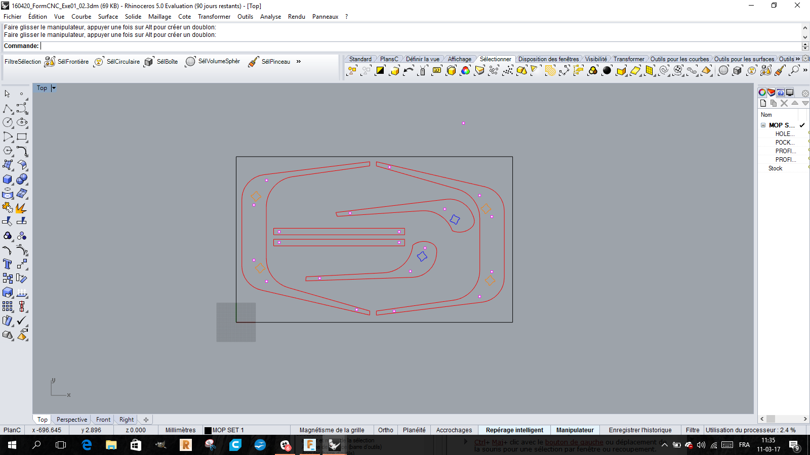Activate the Explode tool in left toolbar

[21, 208]
